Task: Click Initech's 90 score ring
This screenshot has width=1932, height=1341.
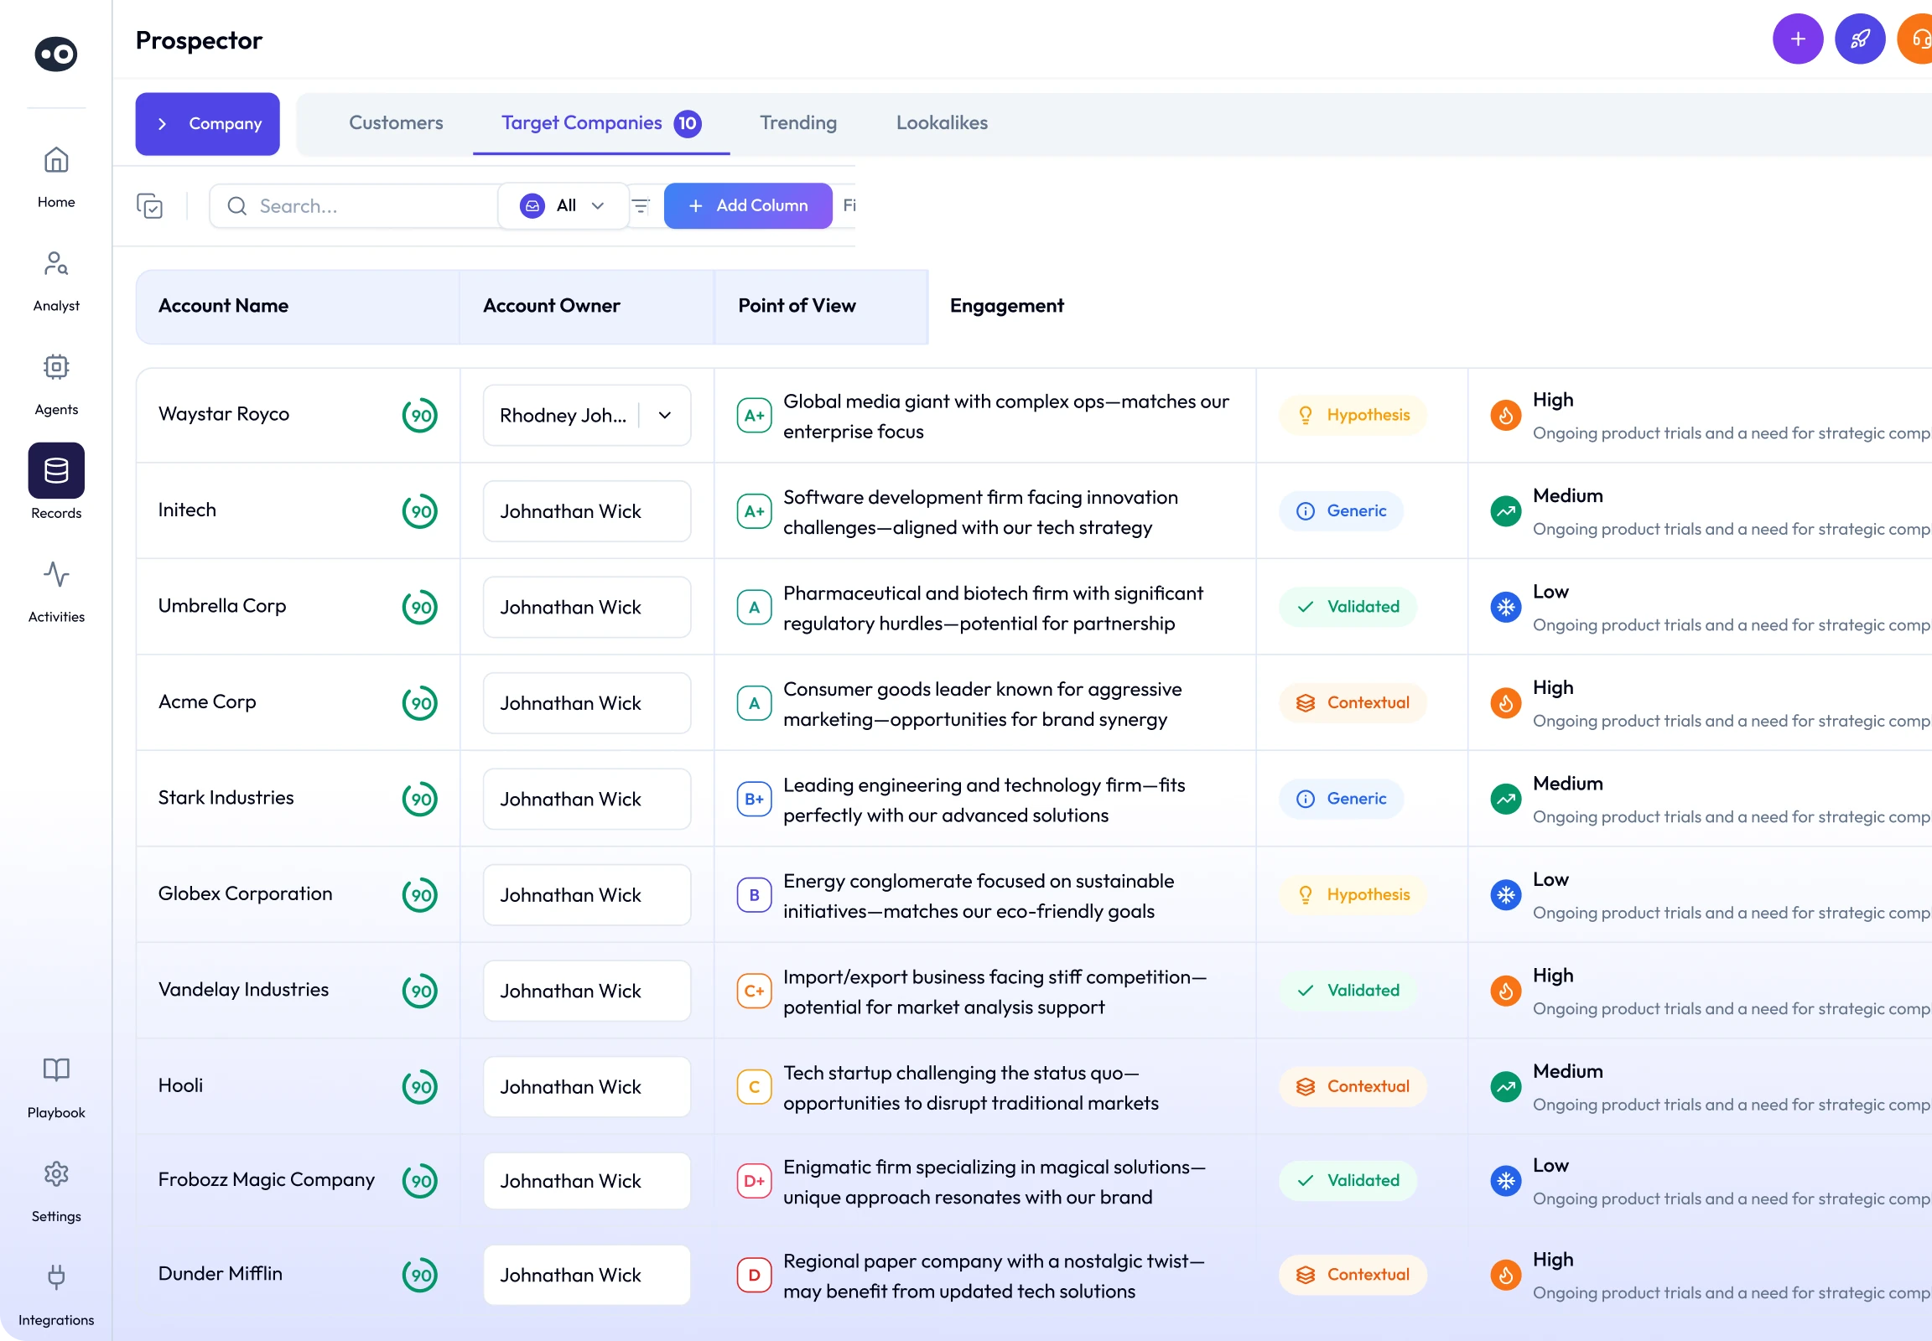Action: (x=420, y=511)
